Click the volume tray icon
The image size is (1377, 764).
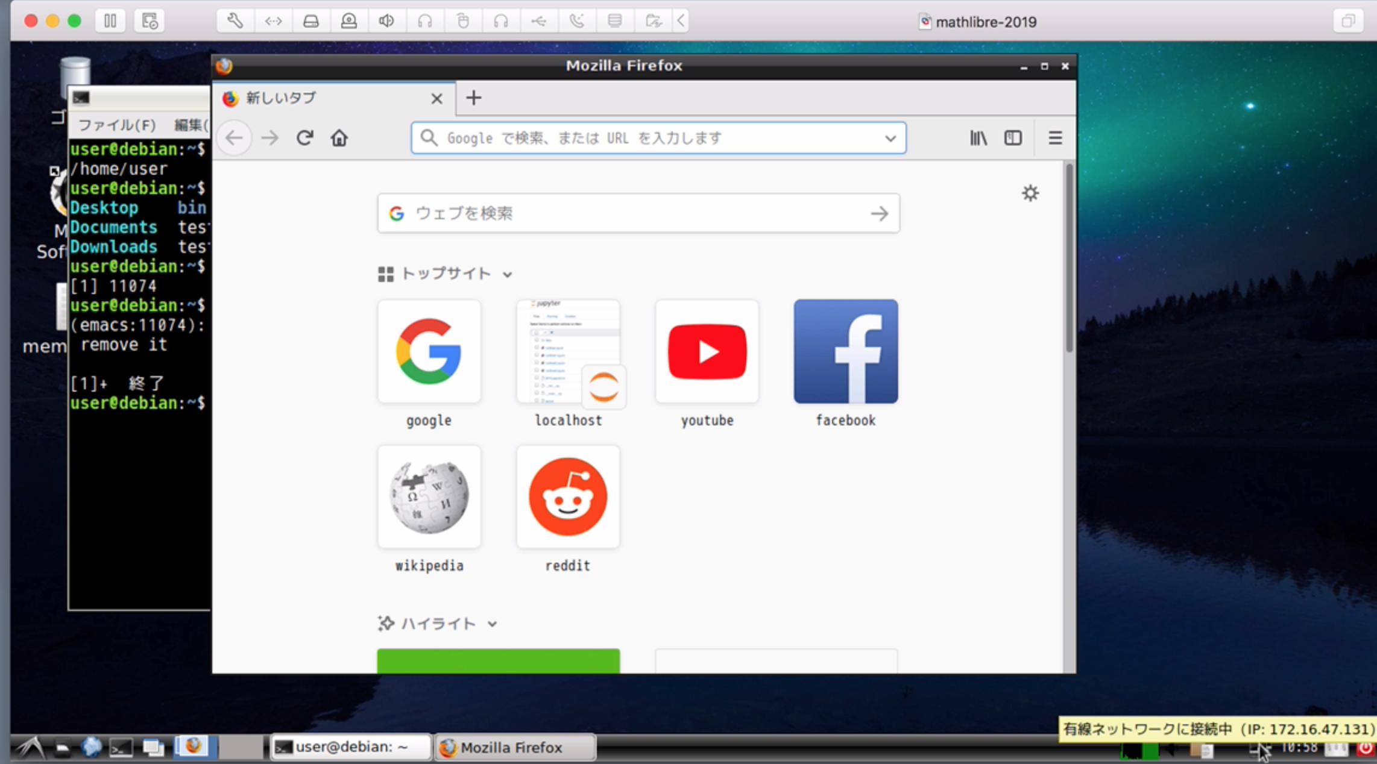[x=1170, y=750]
